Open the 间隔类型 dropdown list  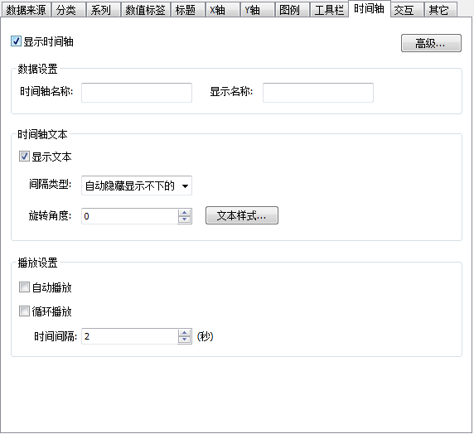137,186
